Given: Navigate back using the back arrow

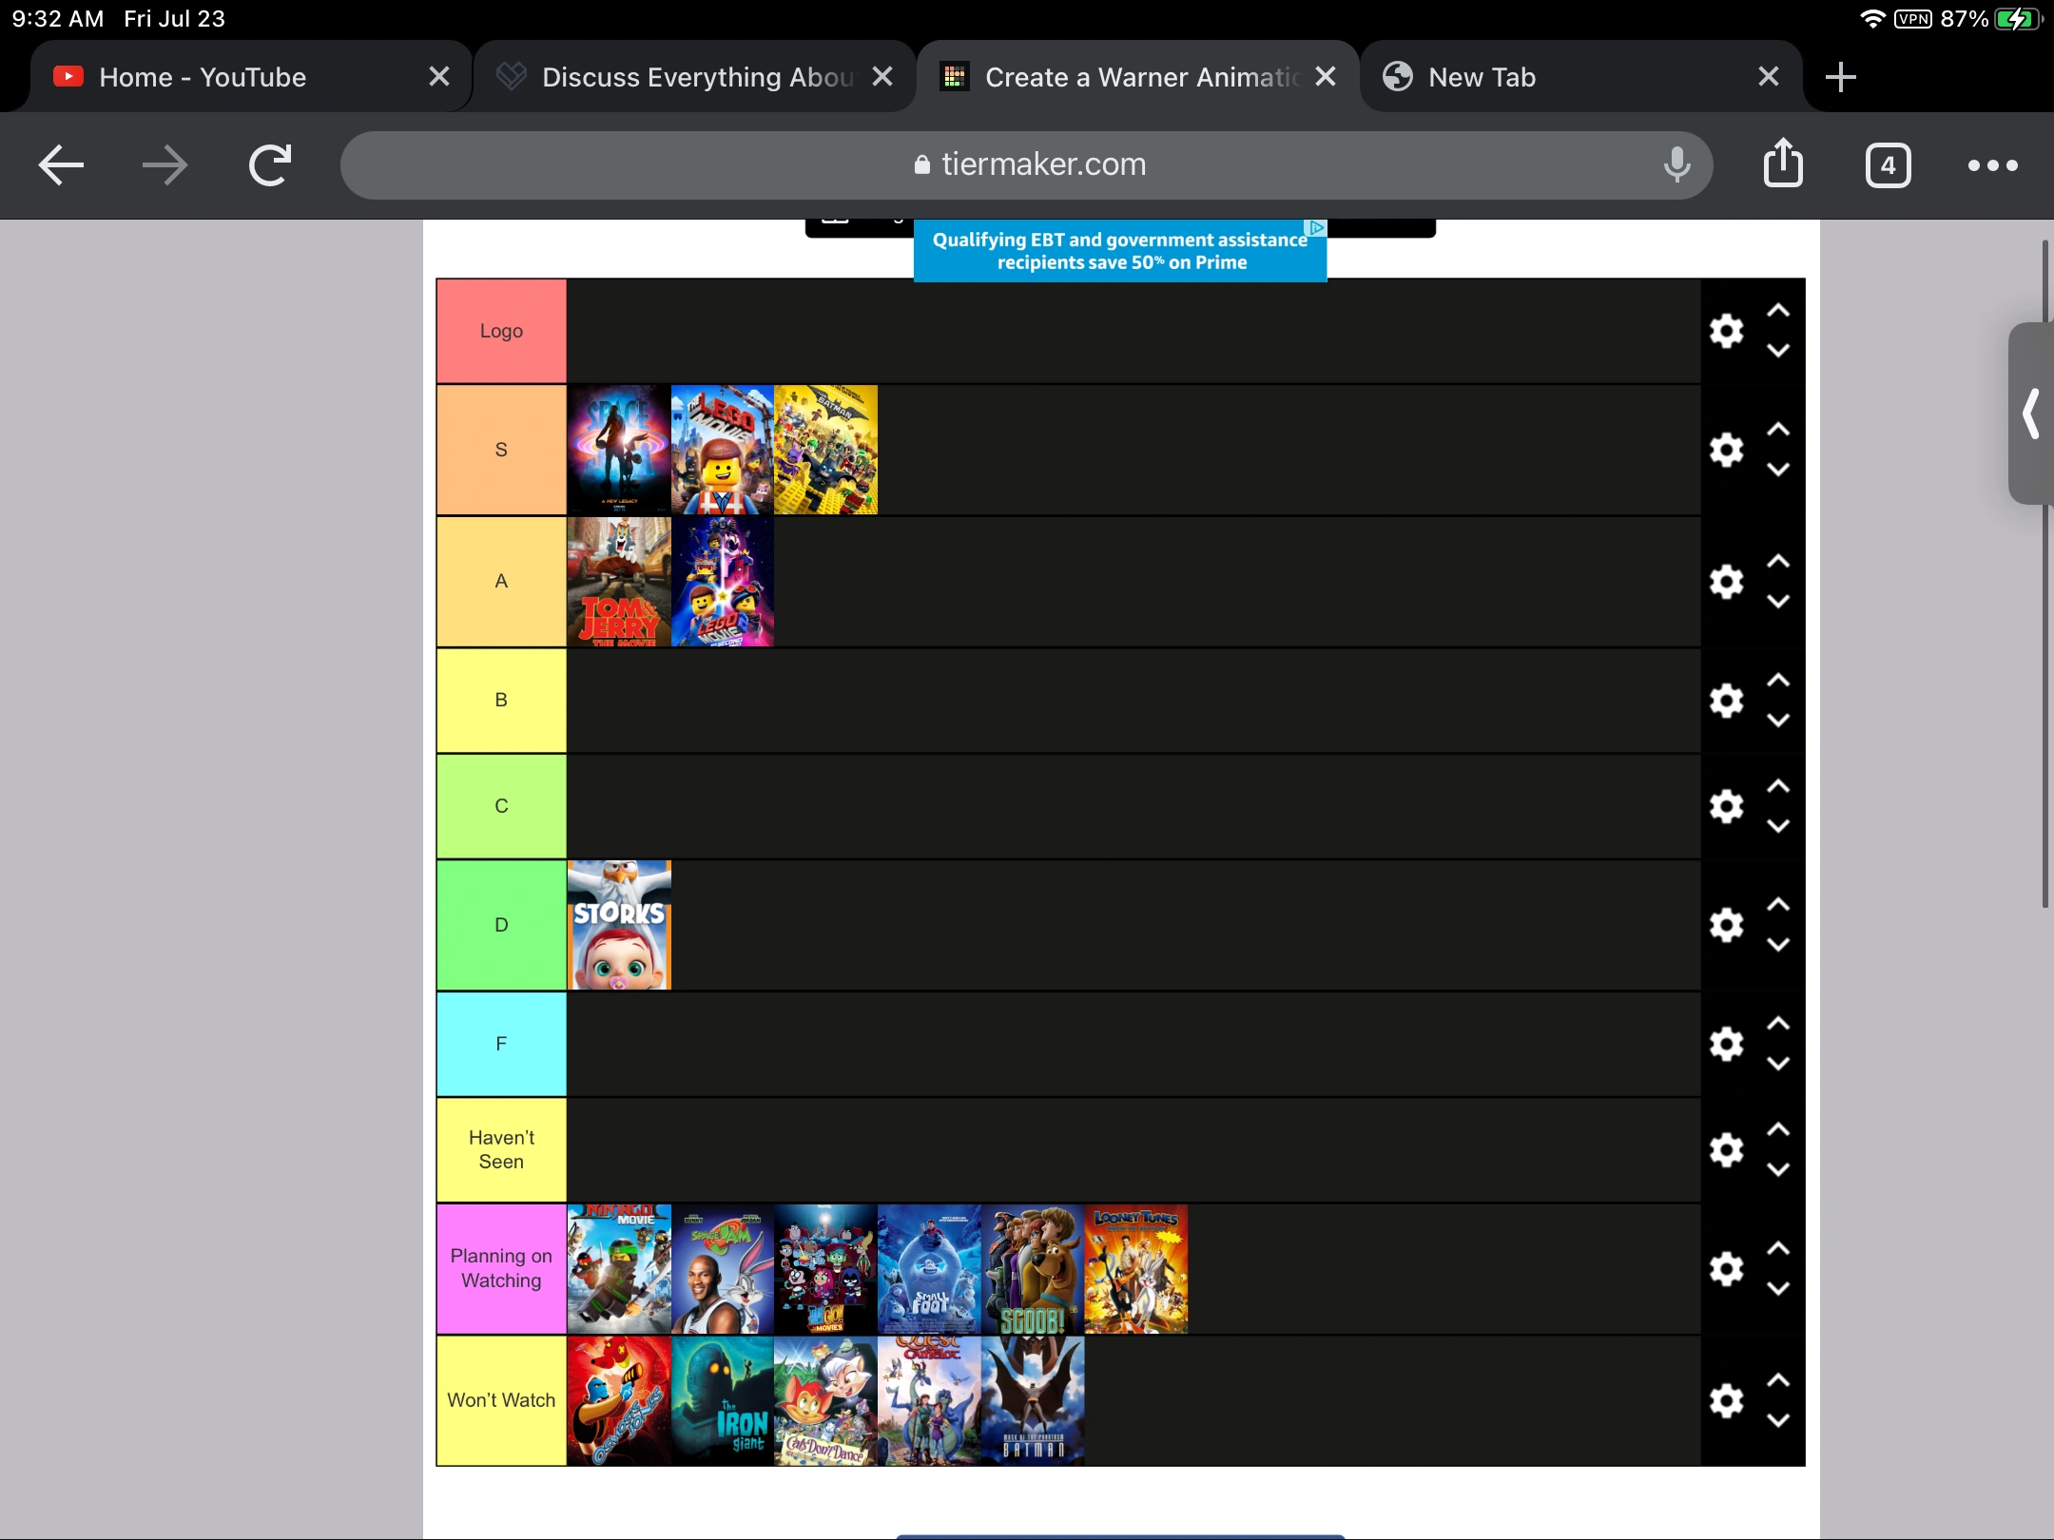Looking at the screenshot, I should point(60,164).
